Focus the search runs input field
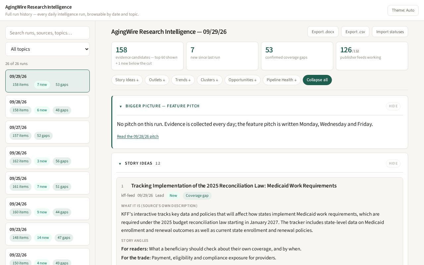Screen dimensions: 424x265 pos(47,33)
